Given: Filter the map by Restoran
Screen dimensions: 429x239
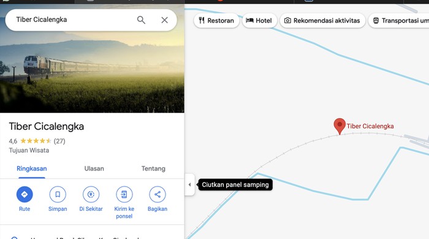Looking at the screenshot, I should 216,20.
